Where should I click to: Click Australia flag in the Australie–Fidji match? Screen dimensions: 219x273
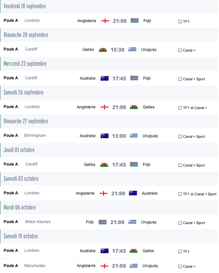[105, 78]
